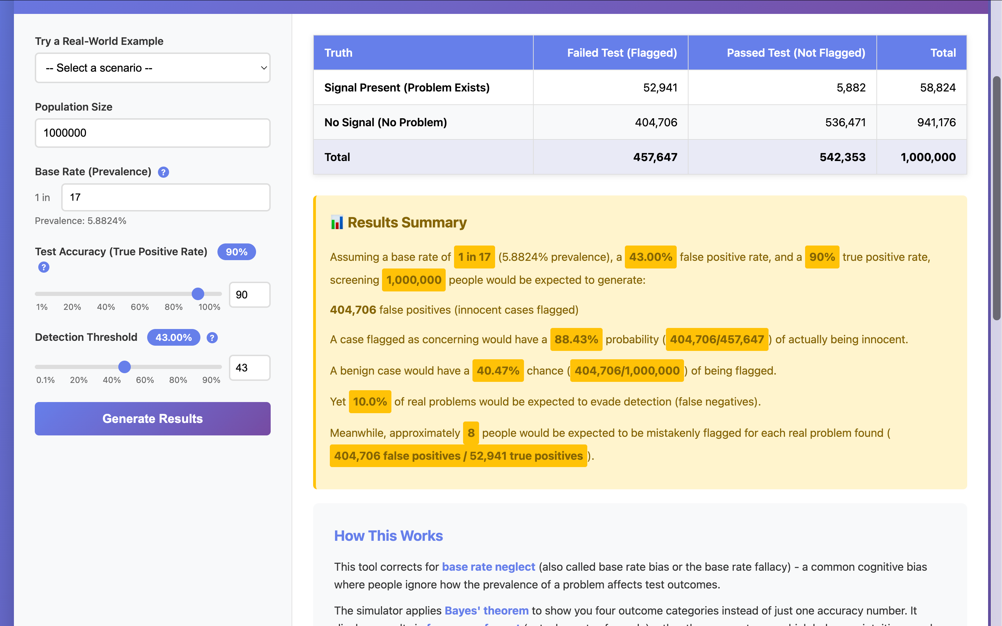Open the 'Select a scenario' combo box
This screenshot has height=626, width=1002.
click(152, 68)
